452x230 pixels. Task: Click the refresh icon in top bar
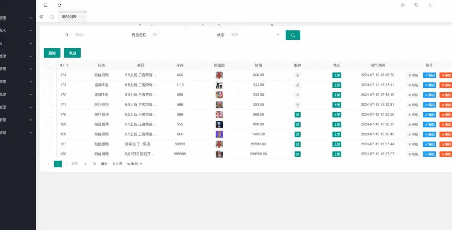(x=60, y=5)
